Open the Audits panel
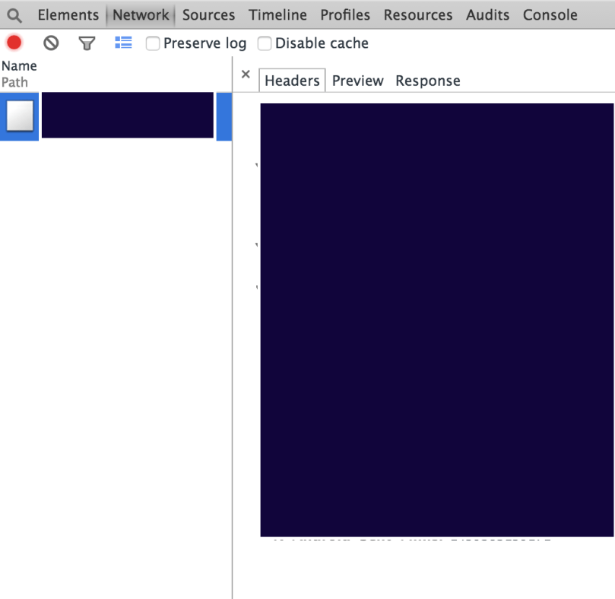Image resolution: width=615 pixels, height=599 pixels. (487, 14)
